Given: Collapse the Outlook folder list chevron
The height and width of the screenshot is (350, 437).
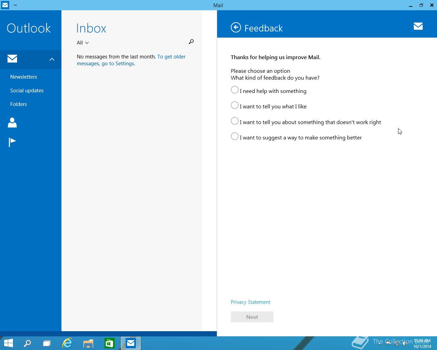Looking at the screenshot, I should tap(52, 59).
